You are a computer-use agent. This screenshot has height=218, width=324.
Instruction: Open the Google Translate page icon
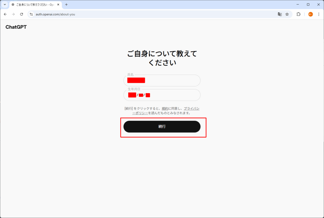tap(280, 14)
